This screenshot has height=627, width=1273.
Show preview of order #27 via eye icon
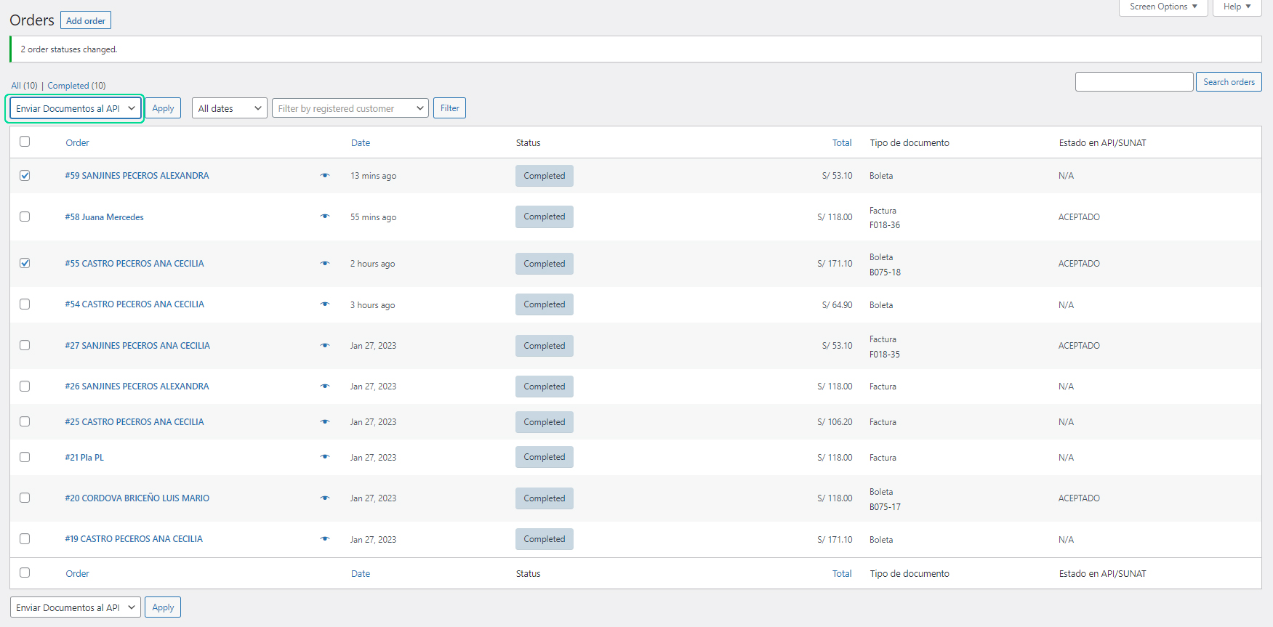coord(324,346)
